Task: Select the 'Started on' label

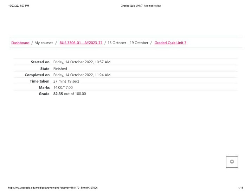Action: [40, 62]
